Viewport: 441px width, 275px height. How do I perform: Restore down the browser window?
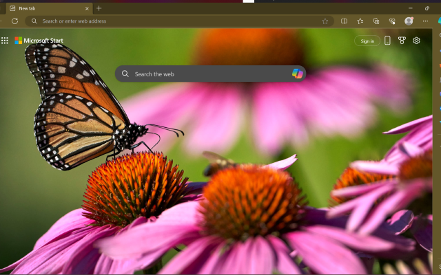coord(427,8)
